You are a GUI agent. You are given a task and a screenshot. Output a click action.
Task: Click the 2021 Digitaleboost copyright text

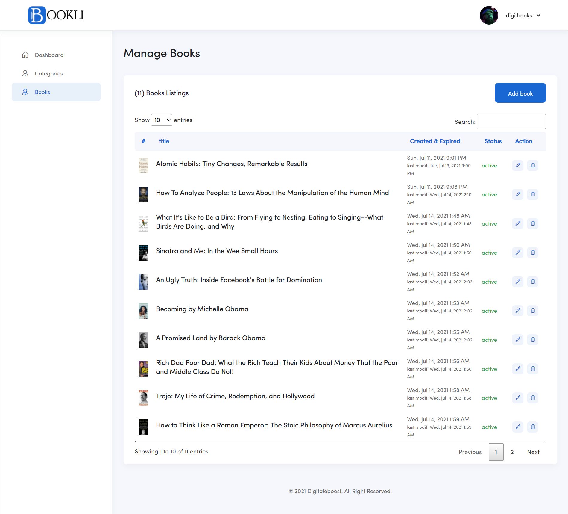[340, 491]
